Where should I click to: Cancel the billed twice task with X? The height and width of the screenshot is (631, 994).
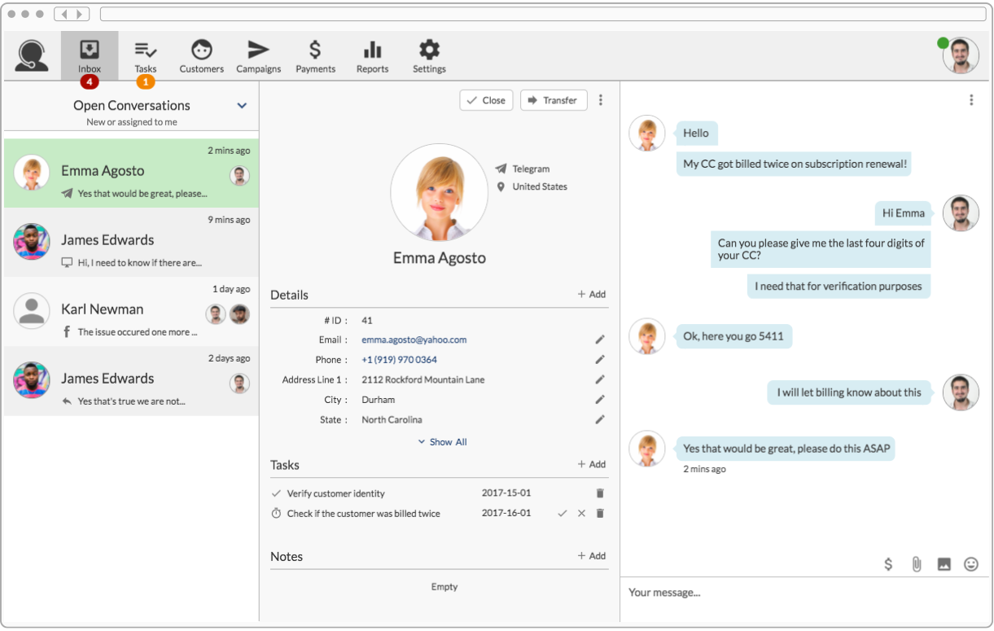pos(581,514)
